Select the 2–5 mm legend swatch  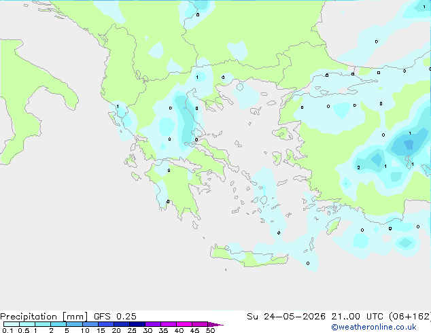58,324
